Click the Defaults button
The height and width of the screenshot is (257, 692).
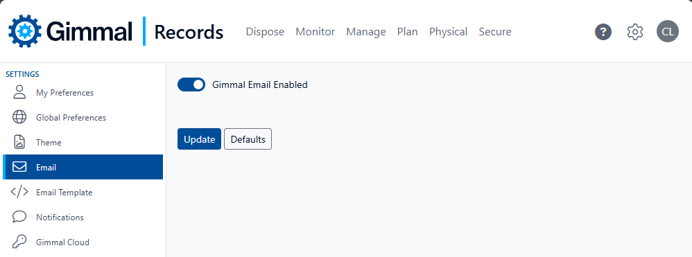(248, 139)
